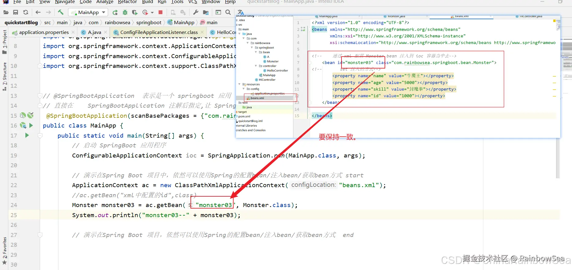Click the green run arrow on line 16
This screenshot has height=270, width=572.
pos(31,125)
